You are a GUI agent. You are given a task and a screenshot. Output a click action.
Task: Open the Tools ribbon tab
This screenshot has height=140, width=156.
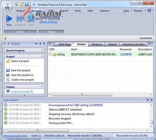click(78, 11)
